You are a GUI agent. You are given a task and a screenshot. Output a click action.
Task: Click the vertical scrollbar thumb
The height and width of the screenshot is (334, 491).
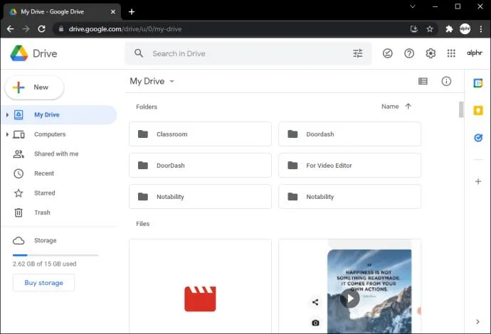tap(461, 109)
